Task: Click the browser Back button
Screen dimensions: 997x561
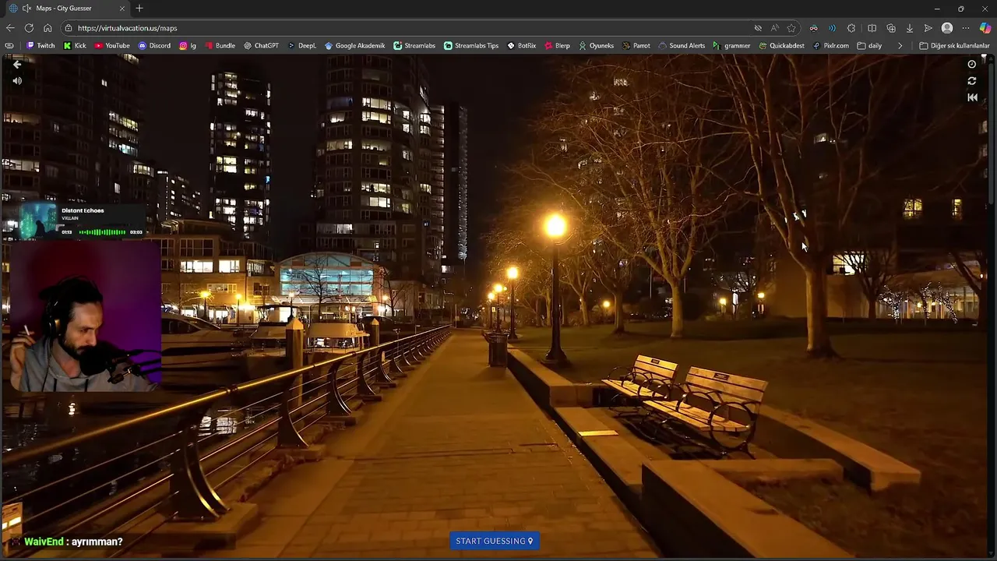Action: coord(10,28)
